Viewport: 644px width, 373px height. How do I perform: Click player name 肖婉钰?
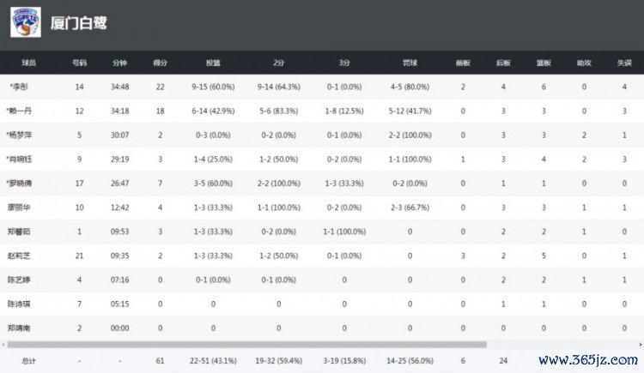21,159
